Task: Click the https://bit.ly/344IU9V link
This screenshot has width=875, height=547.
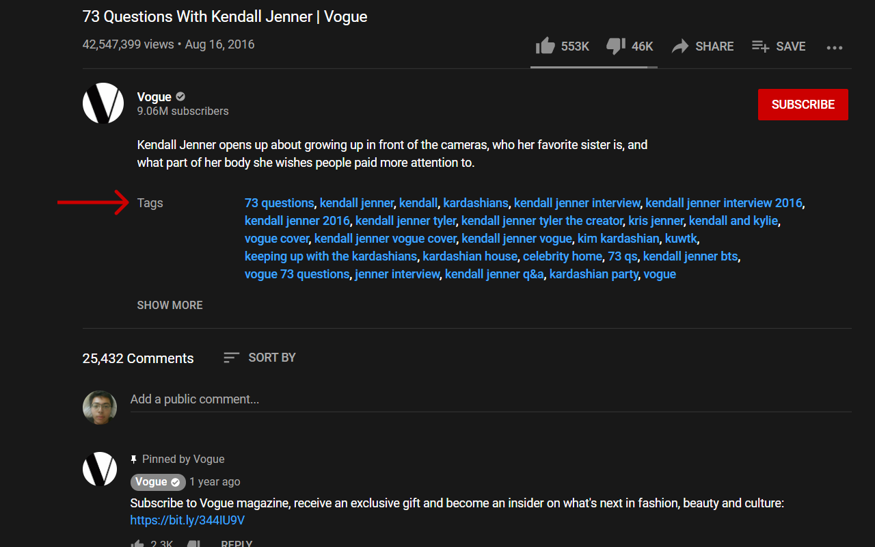Action: [187, 520]
